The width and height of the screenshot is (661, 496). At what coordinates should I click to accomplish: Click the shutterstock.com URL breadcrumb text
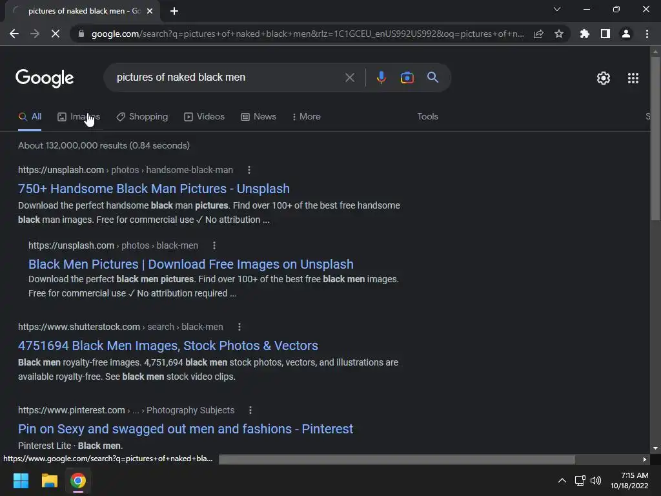[121, 327]
